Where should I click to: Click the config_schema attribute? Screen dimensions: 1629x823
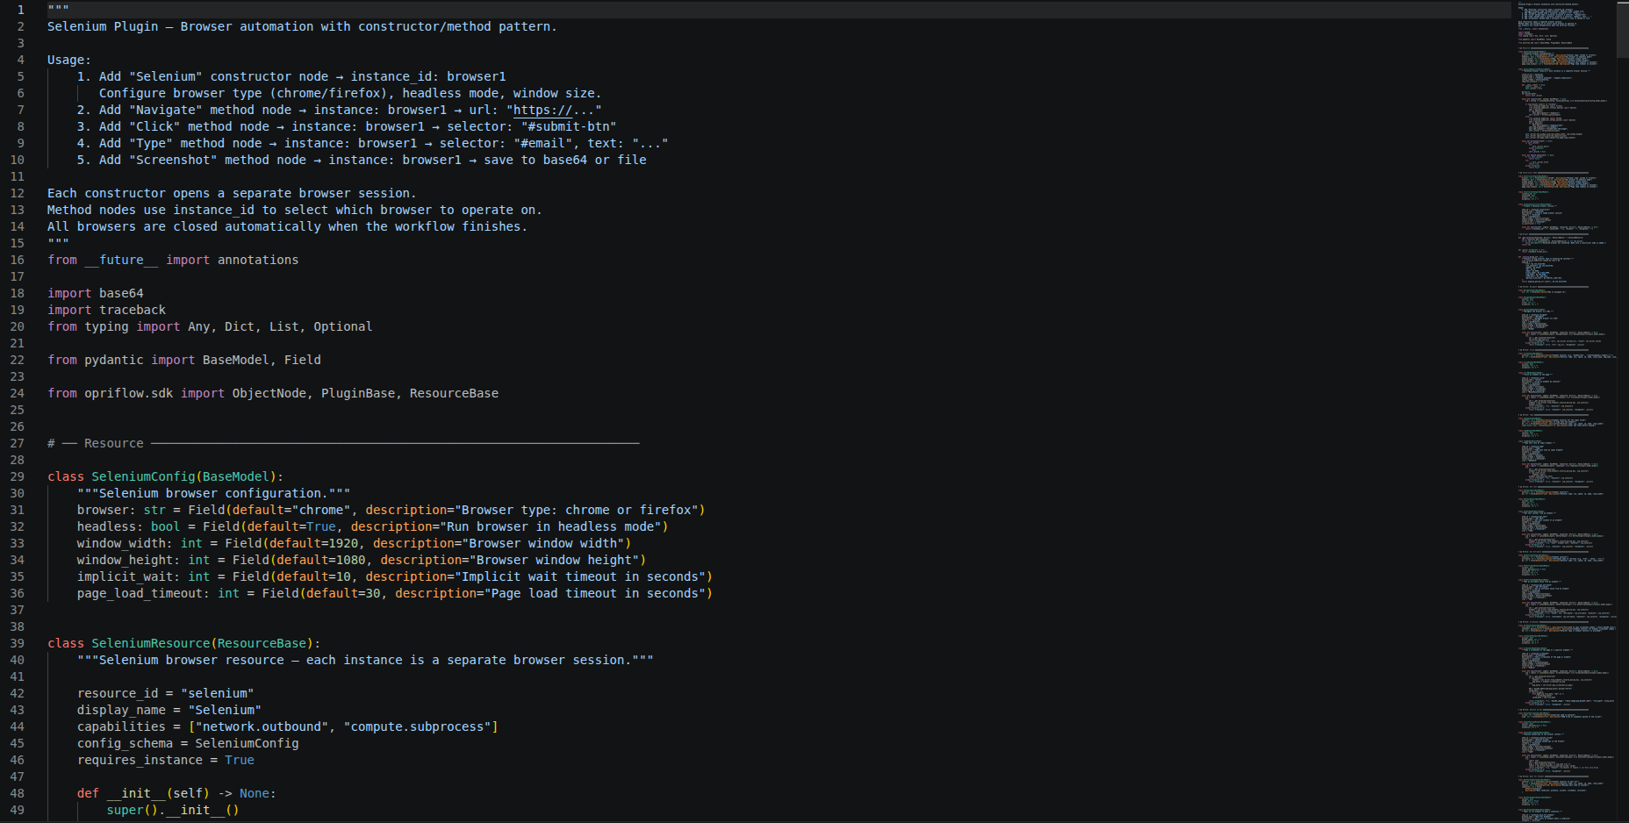[x=125, y=743]
